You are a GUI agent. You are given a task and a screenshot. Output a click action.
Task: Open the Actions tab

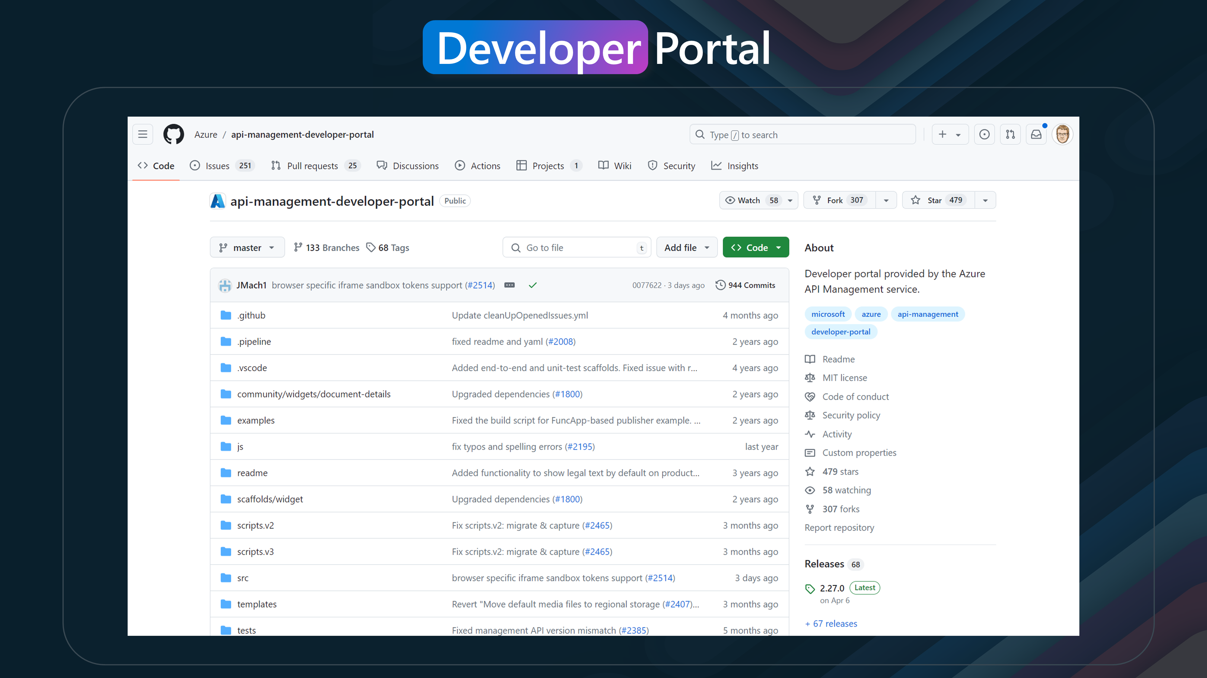tap(477, 166)
